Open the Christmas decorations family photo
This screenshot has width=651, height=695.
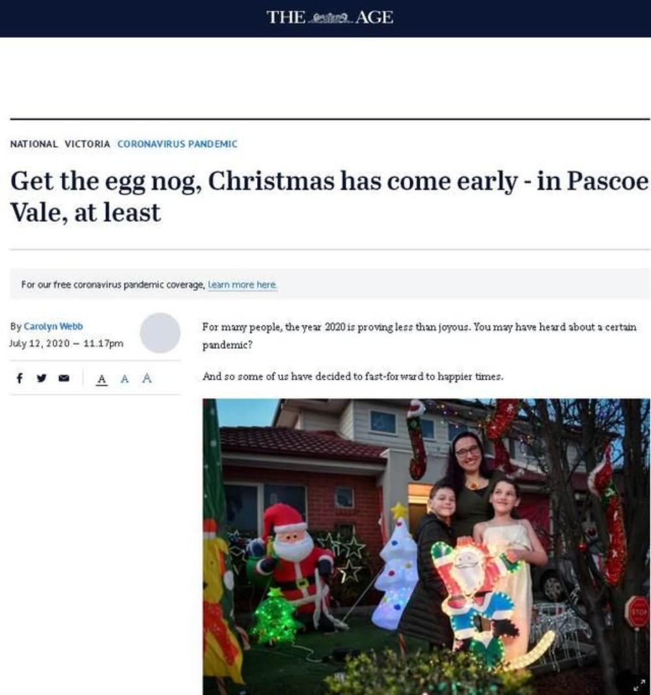(x=426, y=547)
